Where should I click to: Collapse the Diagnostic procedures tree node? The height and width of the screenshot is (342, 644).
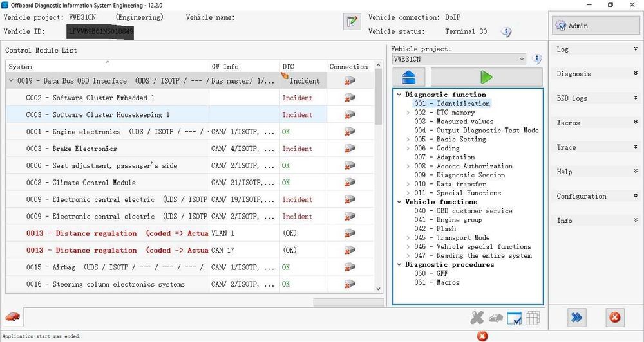399,264
